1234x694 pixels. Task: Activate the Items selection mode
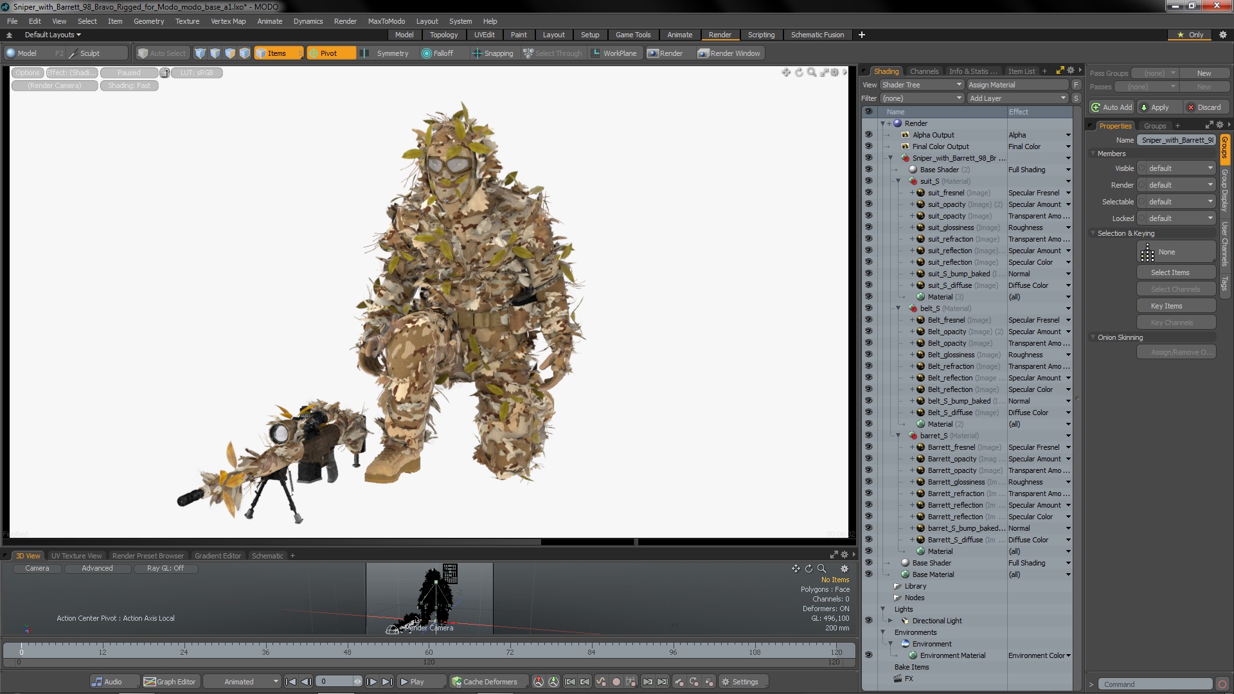click(x=278, y=53)
